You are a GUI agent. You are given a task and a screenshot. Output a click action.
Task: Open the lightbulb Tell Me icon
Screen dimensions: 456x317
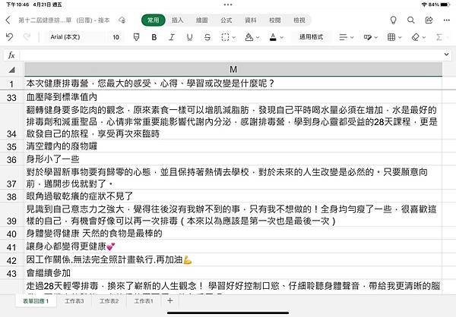393,20
